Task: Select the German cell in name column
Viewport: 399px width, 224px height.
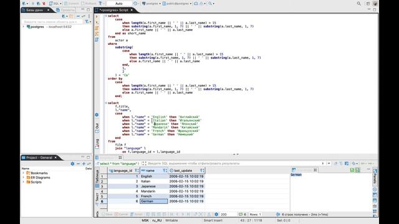Action: pyautogui.click(x=154, y=201)
